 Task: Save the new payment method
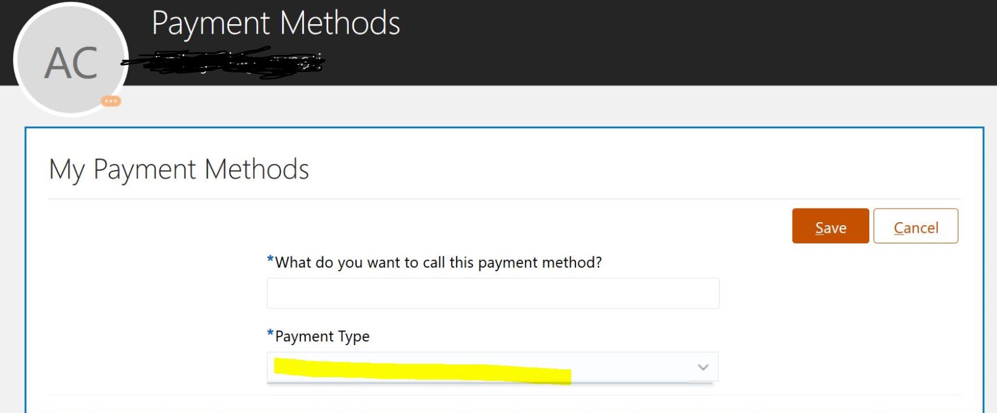click(x=830, y=226)
